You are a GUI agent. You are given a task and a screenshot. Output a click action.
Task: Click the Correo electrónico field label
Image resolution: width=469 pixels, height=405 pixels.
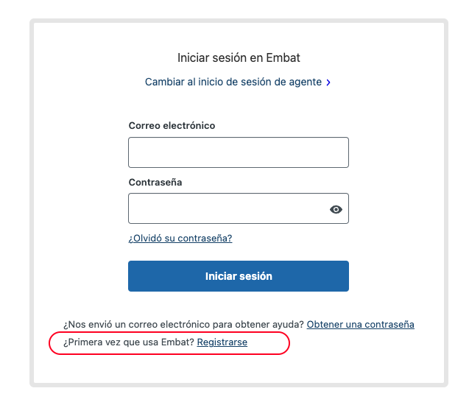coord(172,126)
